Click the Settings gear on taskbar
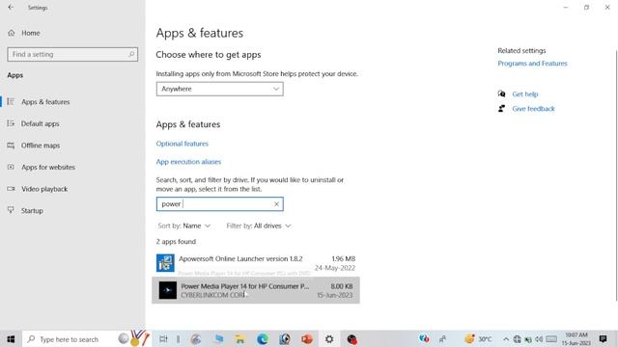Image resolution: width=618 pixels, height=347 pixels. coord(329,338)
